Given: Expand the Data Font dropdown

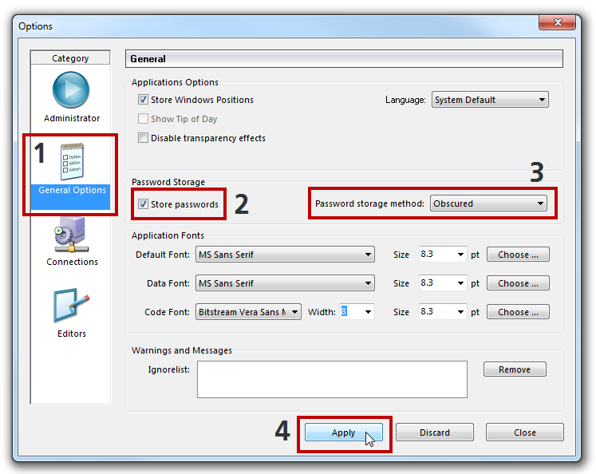Looking at the screenshot, I should pyautogui.click(x=285, y=283).
